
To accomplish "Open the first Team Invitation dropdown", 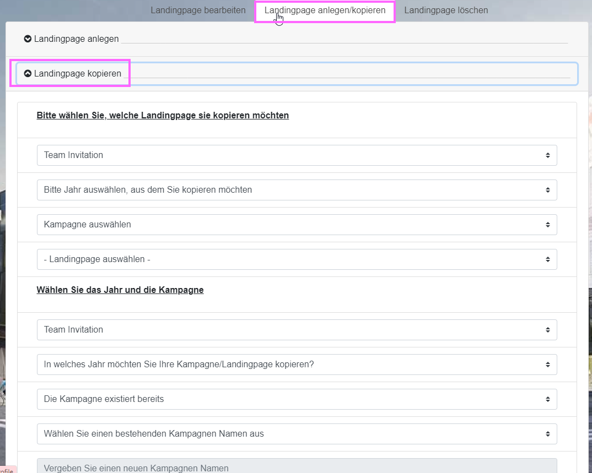I will tap(297, 155).
